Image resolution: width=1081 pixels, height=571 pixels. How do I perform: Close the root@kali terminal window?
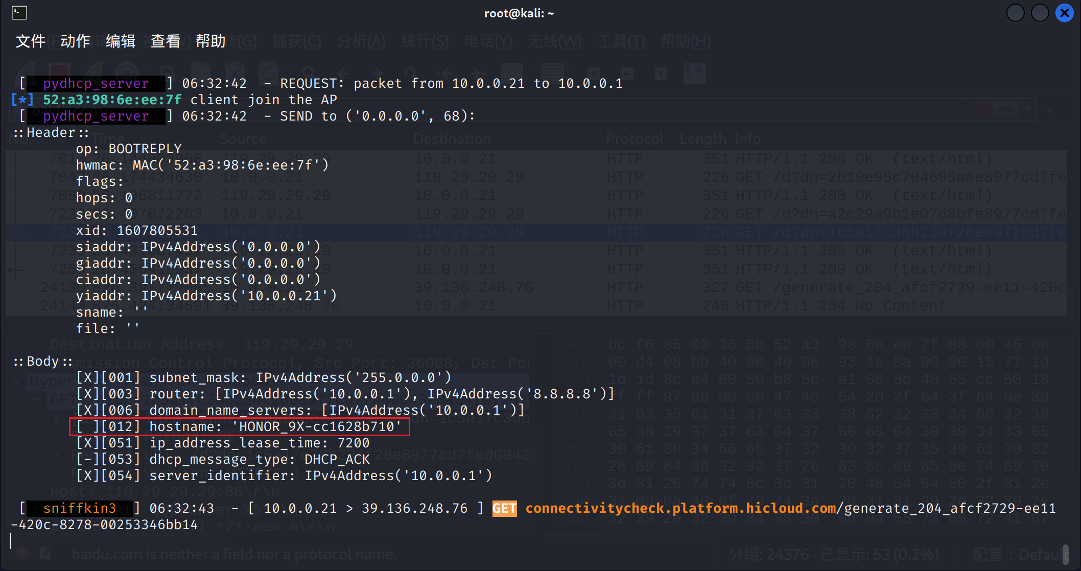click(1065, 13)
